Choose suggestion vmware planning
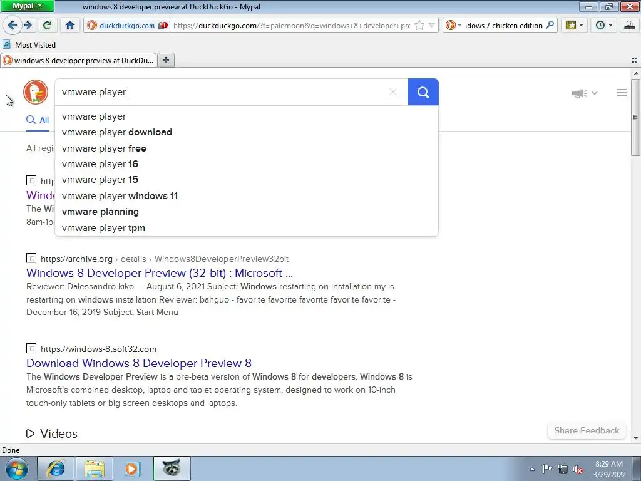Image resolution: width=641 pixels, height=481 pixels. click(247, 212)
